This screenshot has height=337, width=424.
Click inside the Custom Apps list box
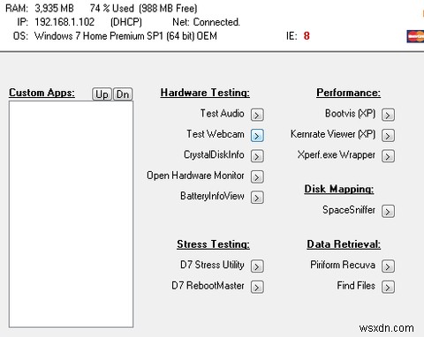point(71,214)
